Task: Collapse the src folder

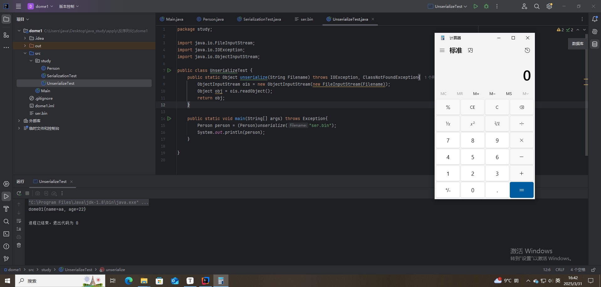Action: coord(25,53)
